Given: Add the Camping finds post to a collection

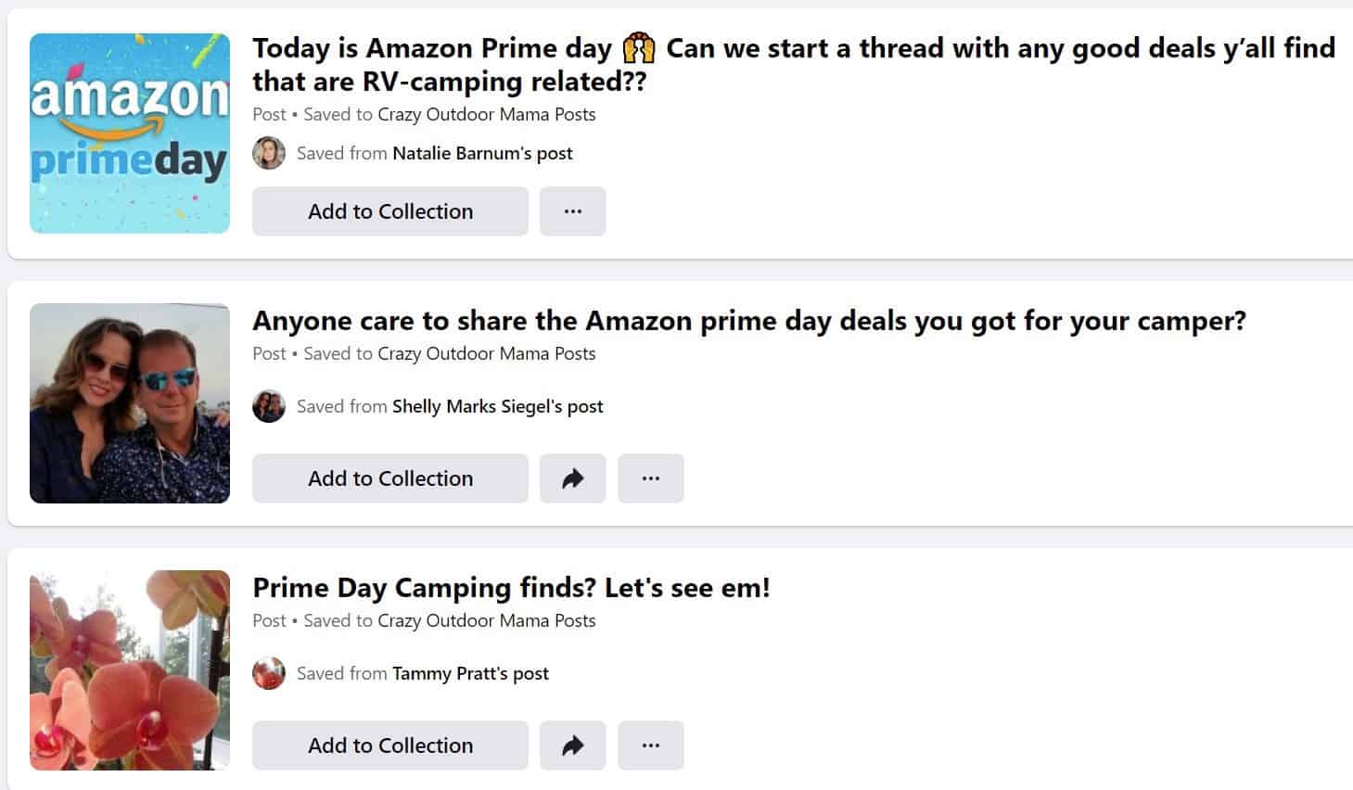Looking at the screenshot, I should click(x=389, y=745).
